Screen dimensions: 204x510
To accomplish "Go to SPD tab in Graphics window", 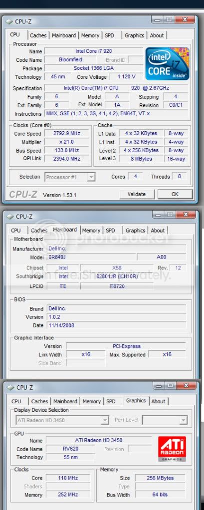I will 111,401.
